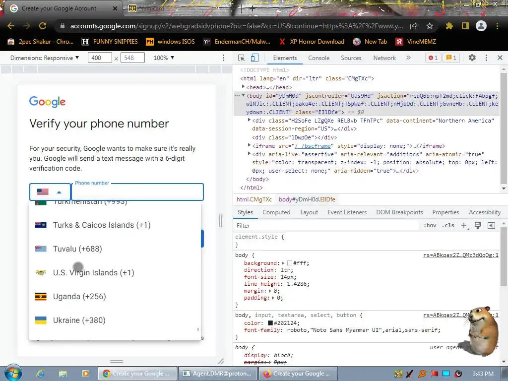This screenshot has height=381, width=508.
Task: Open the DOM Breakpoints tab
Action: (x=399, y=212)
